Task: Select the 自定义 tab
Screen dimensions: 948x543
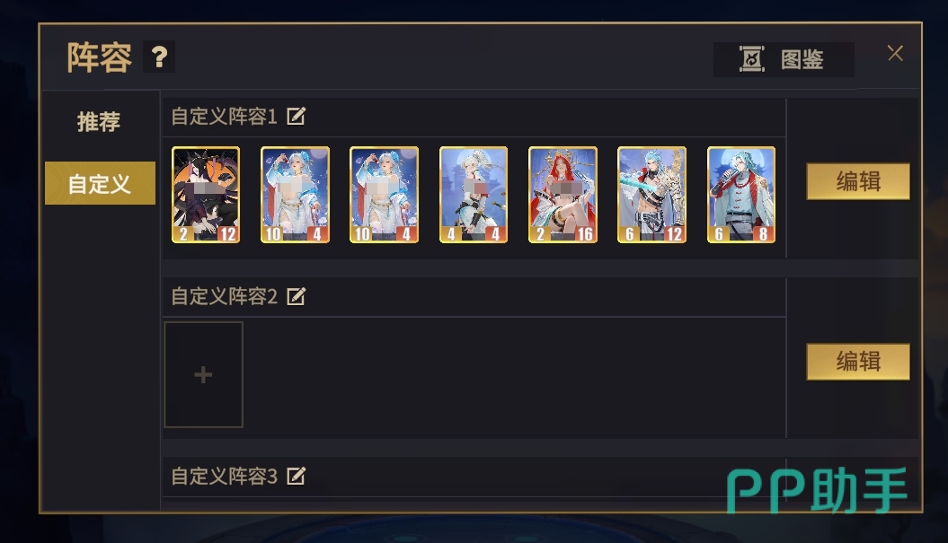Action: pyautogui.click(x=100, y=183)
